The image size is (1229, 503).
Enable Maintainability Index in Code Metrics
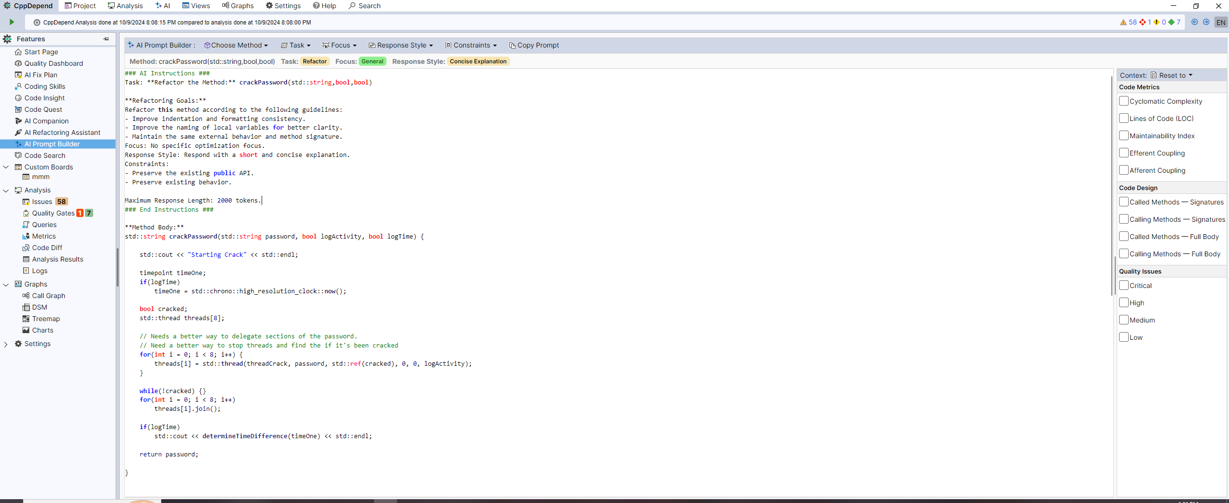pyautogui.click(x=1123, y=135)
